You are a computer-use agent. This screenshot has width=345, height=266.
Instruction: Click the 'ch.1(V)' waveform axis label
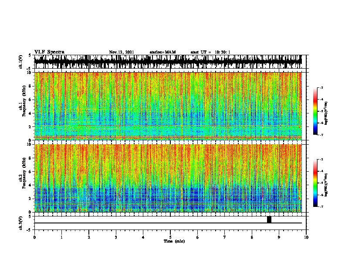[x=21, y=62]
